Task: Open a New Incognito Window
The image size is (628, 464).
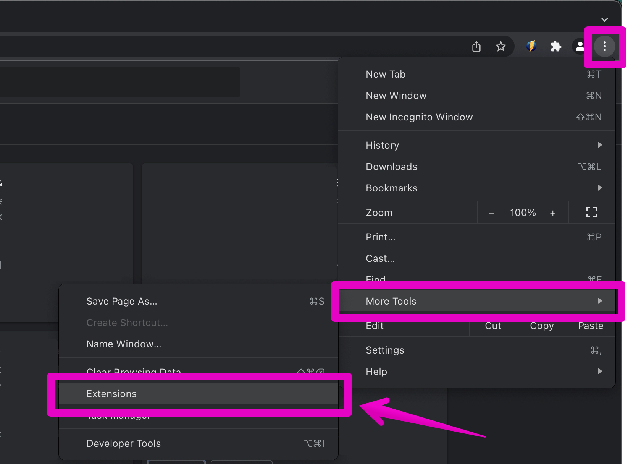Action: (x=419, y=117)
